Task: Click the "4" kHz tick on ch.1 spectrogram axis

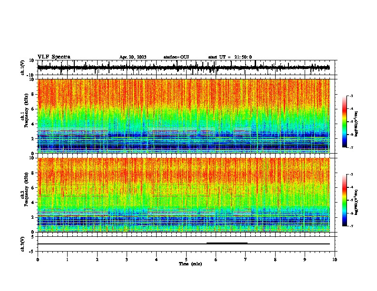Action: pyautogui.click(x=33, y=124)
